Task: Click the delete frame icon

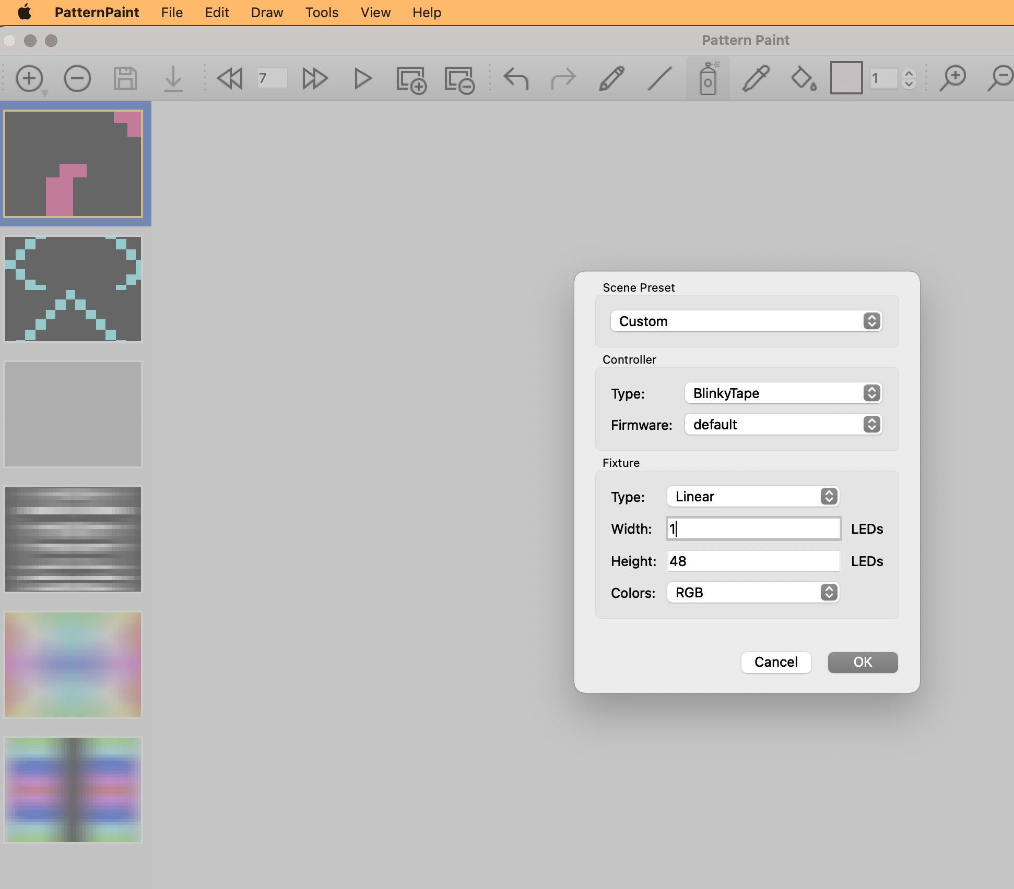Action: point(459,79)
